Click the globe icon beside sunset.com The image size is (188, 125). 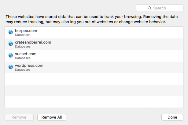click(x=11, y=55)
